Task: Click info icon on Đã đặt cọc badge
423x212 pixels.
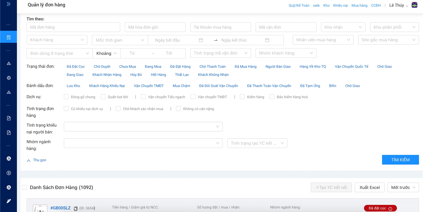Action: click(x=390, y=209)
